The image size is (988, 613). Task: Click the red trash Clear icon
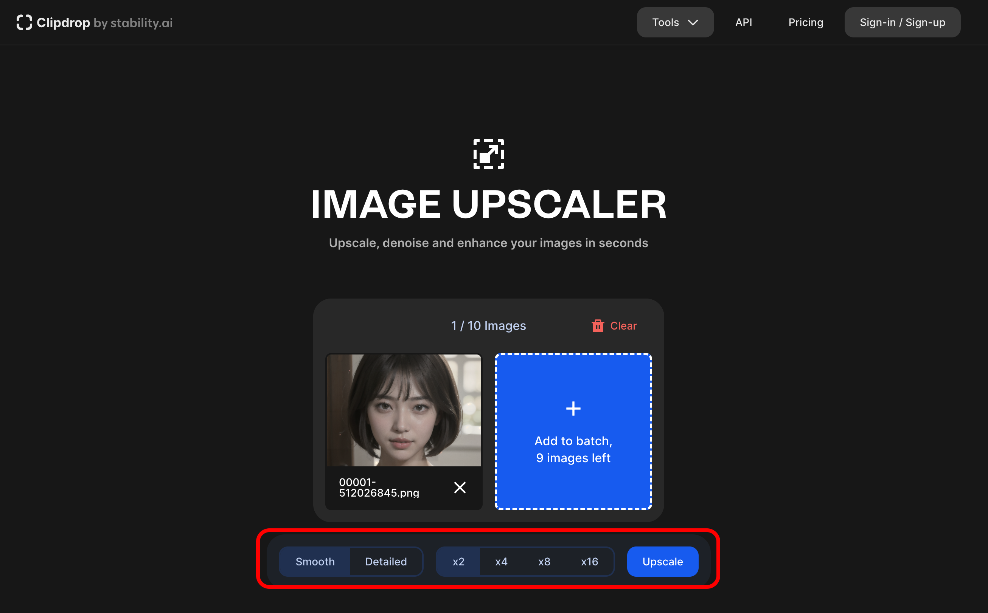597,325
